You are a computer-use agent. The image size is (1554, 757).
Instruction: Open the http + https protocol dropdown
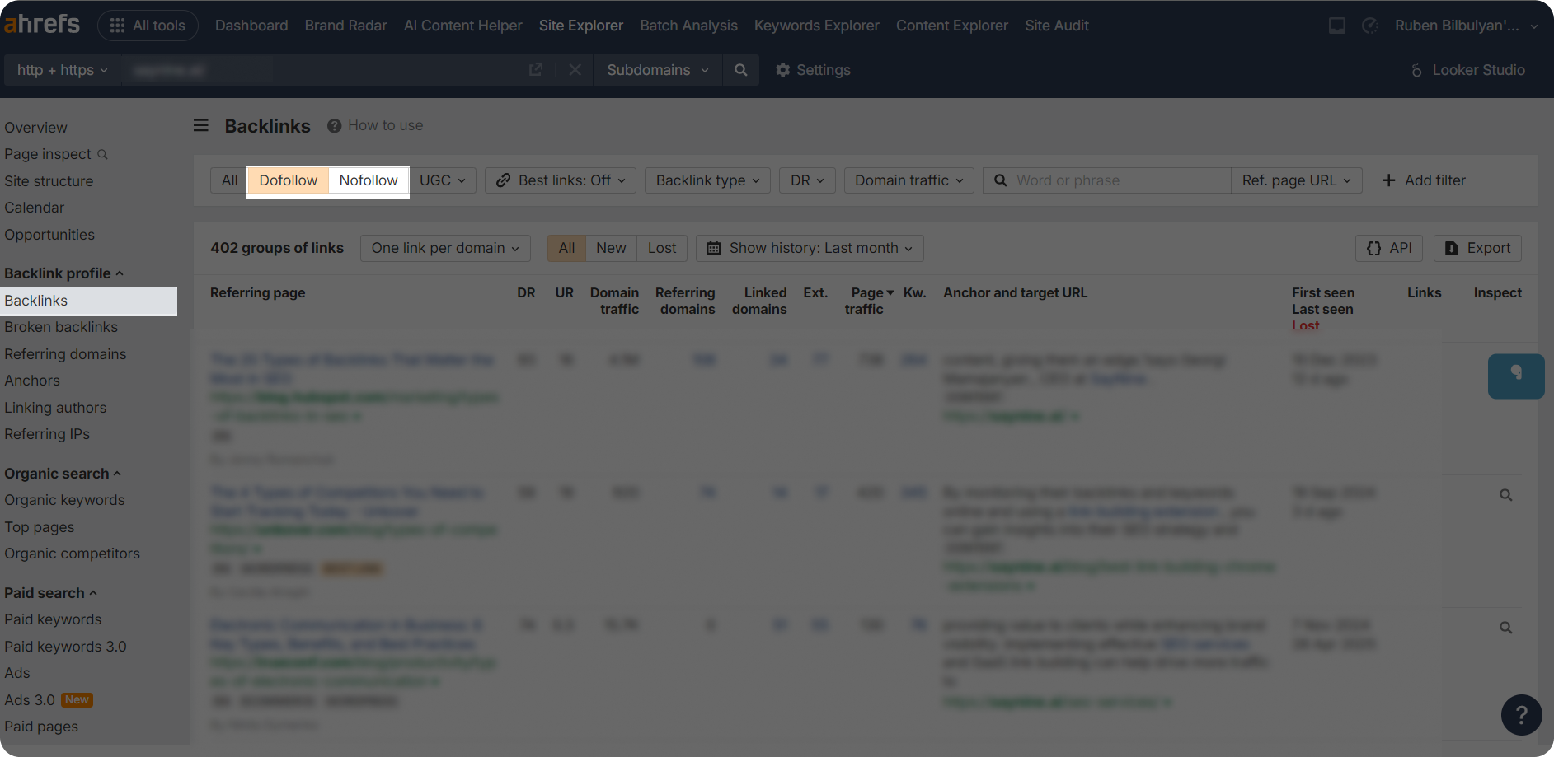(63, 70)
